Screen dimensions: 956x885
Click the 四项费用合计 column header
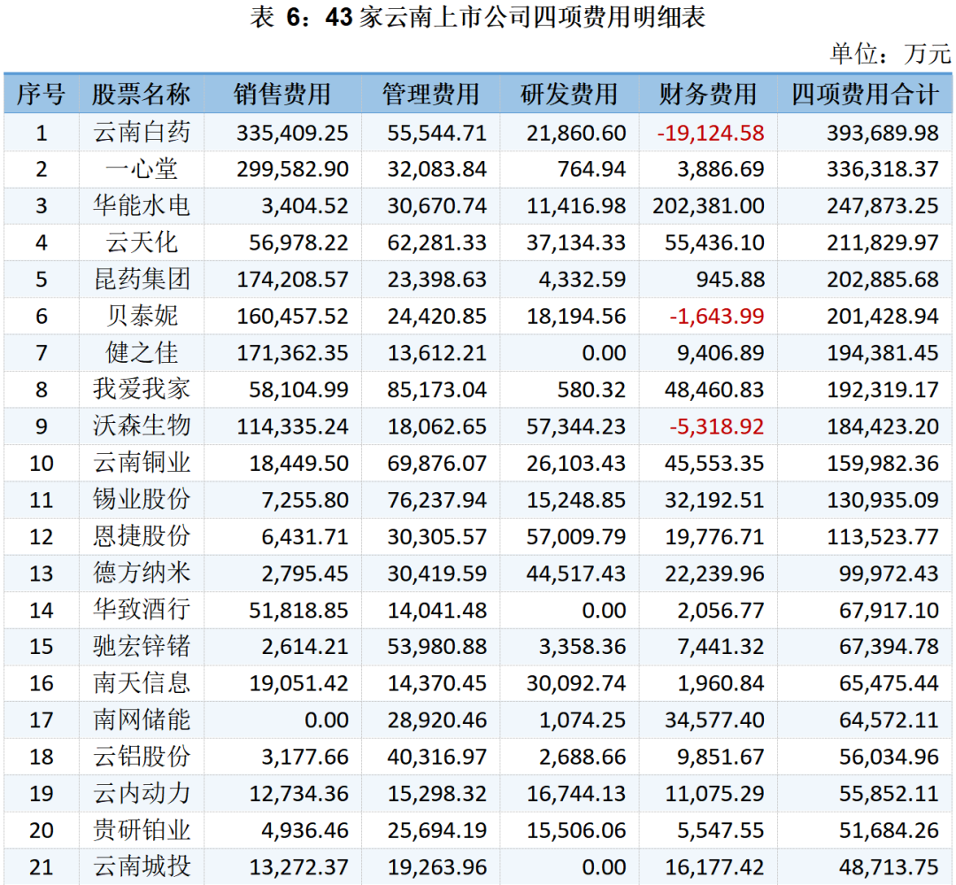click(x=864, y=95)
